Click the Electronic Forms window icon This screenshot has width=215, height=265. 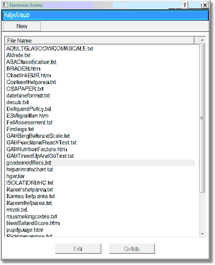[x=5, y=5]
